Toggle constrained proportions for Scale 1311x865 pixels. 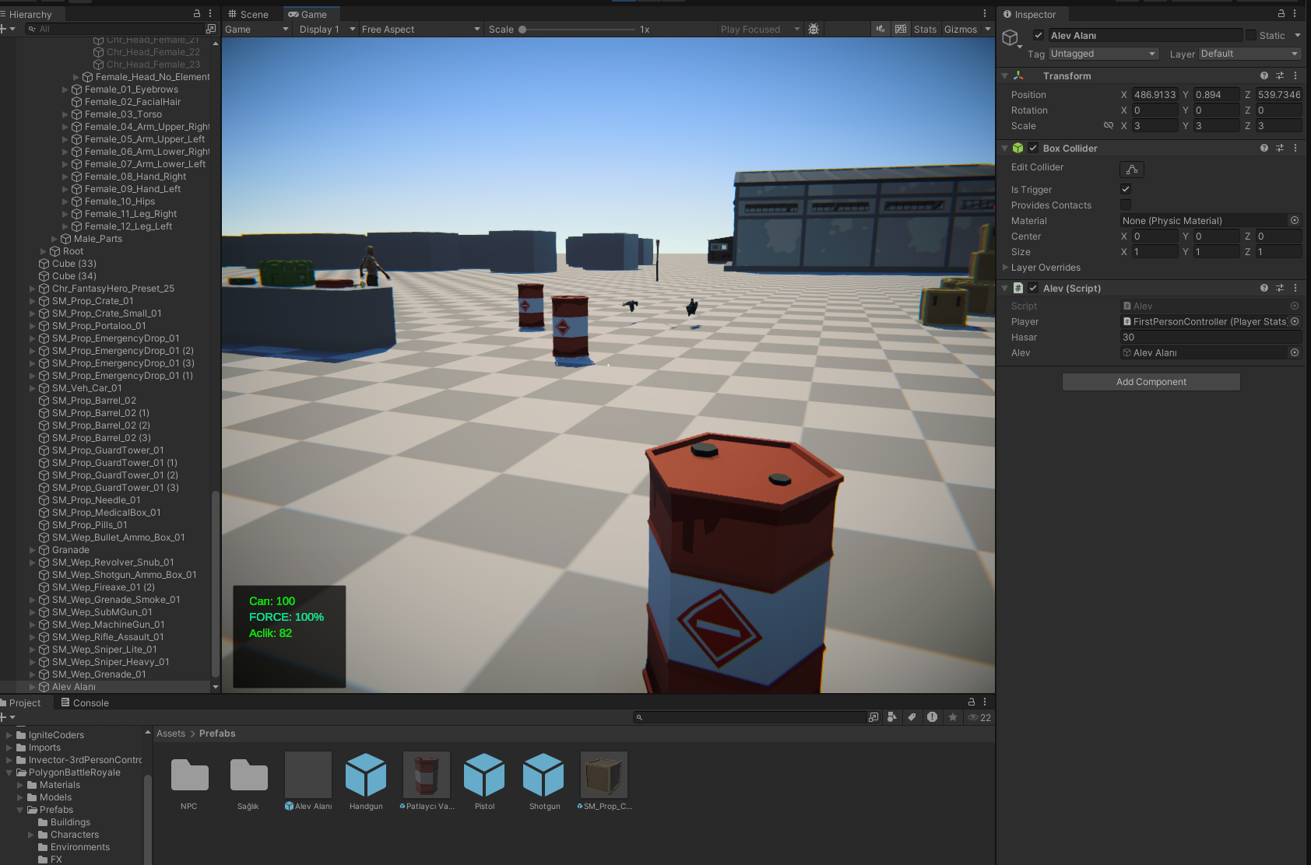pos(1108,126)
